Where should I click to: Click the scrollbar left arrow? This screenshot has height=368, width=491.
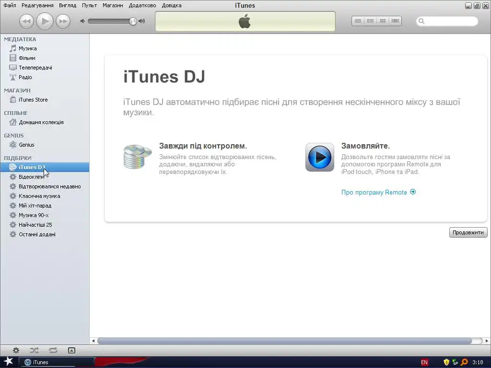coord(93,341)
